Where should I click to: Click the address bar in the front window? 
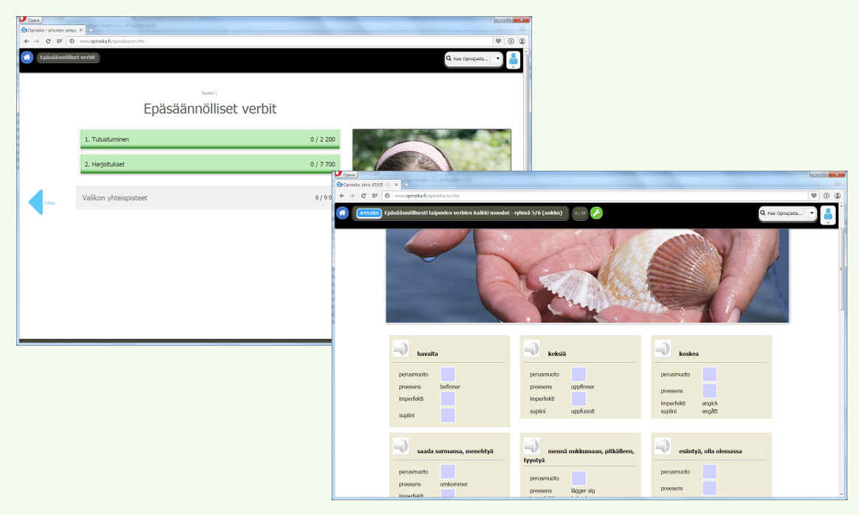click(x=595, y=196)
